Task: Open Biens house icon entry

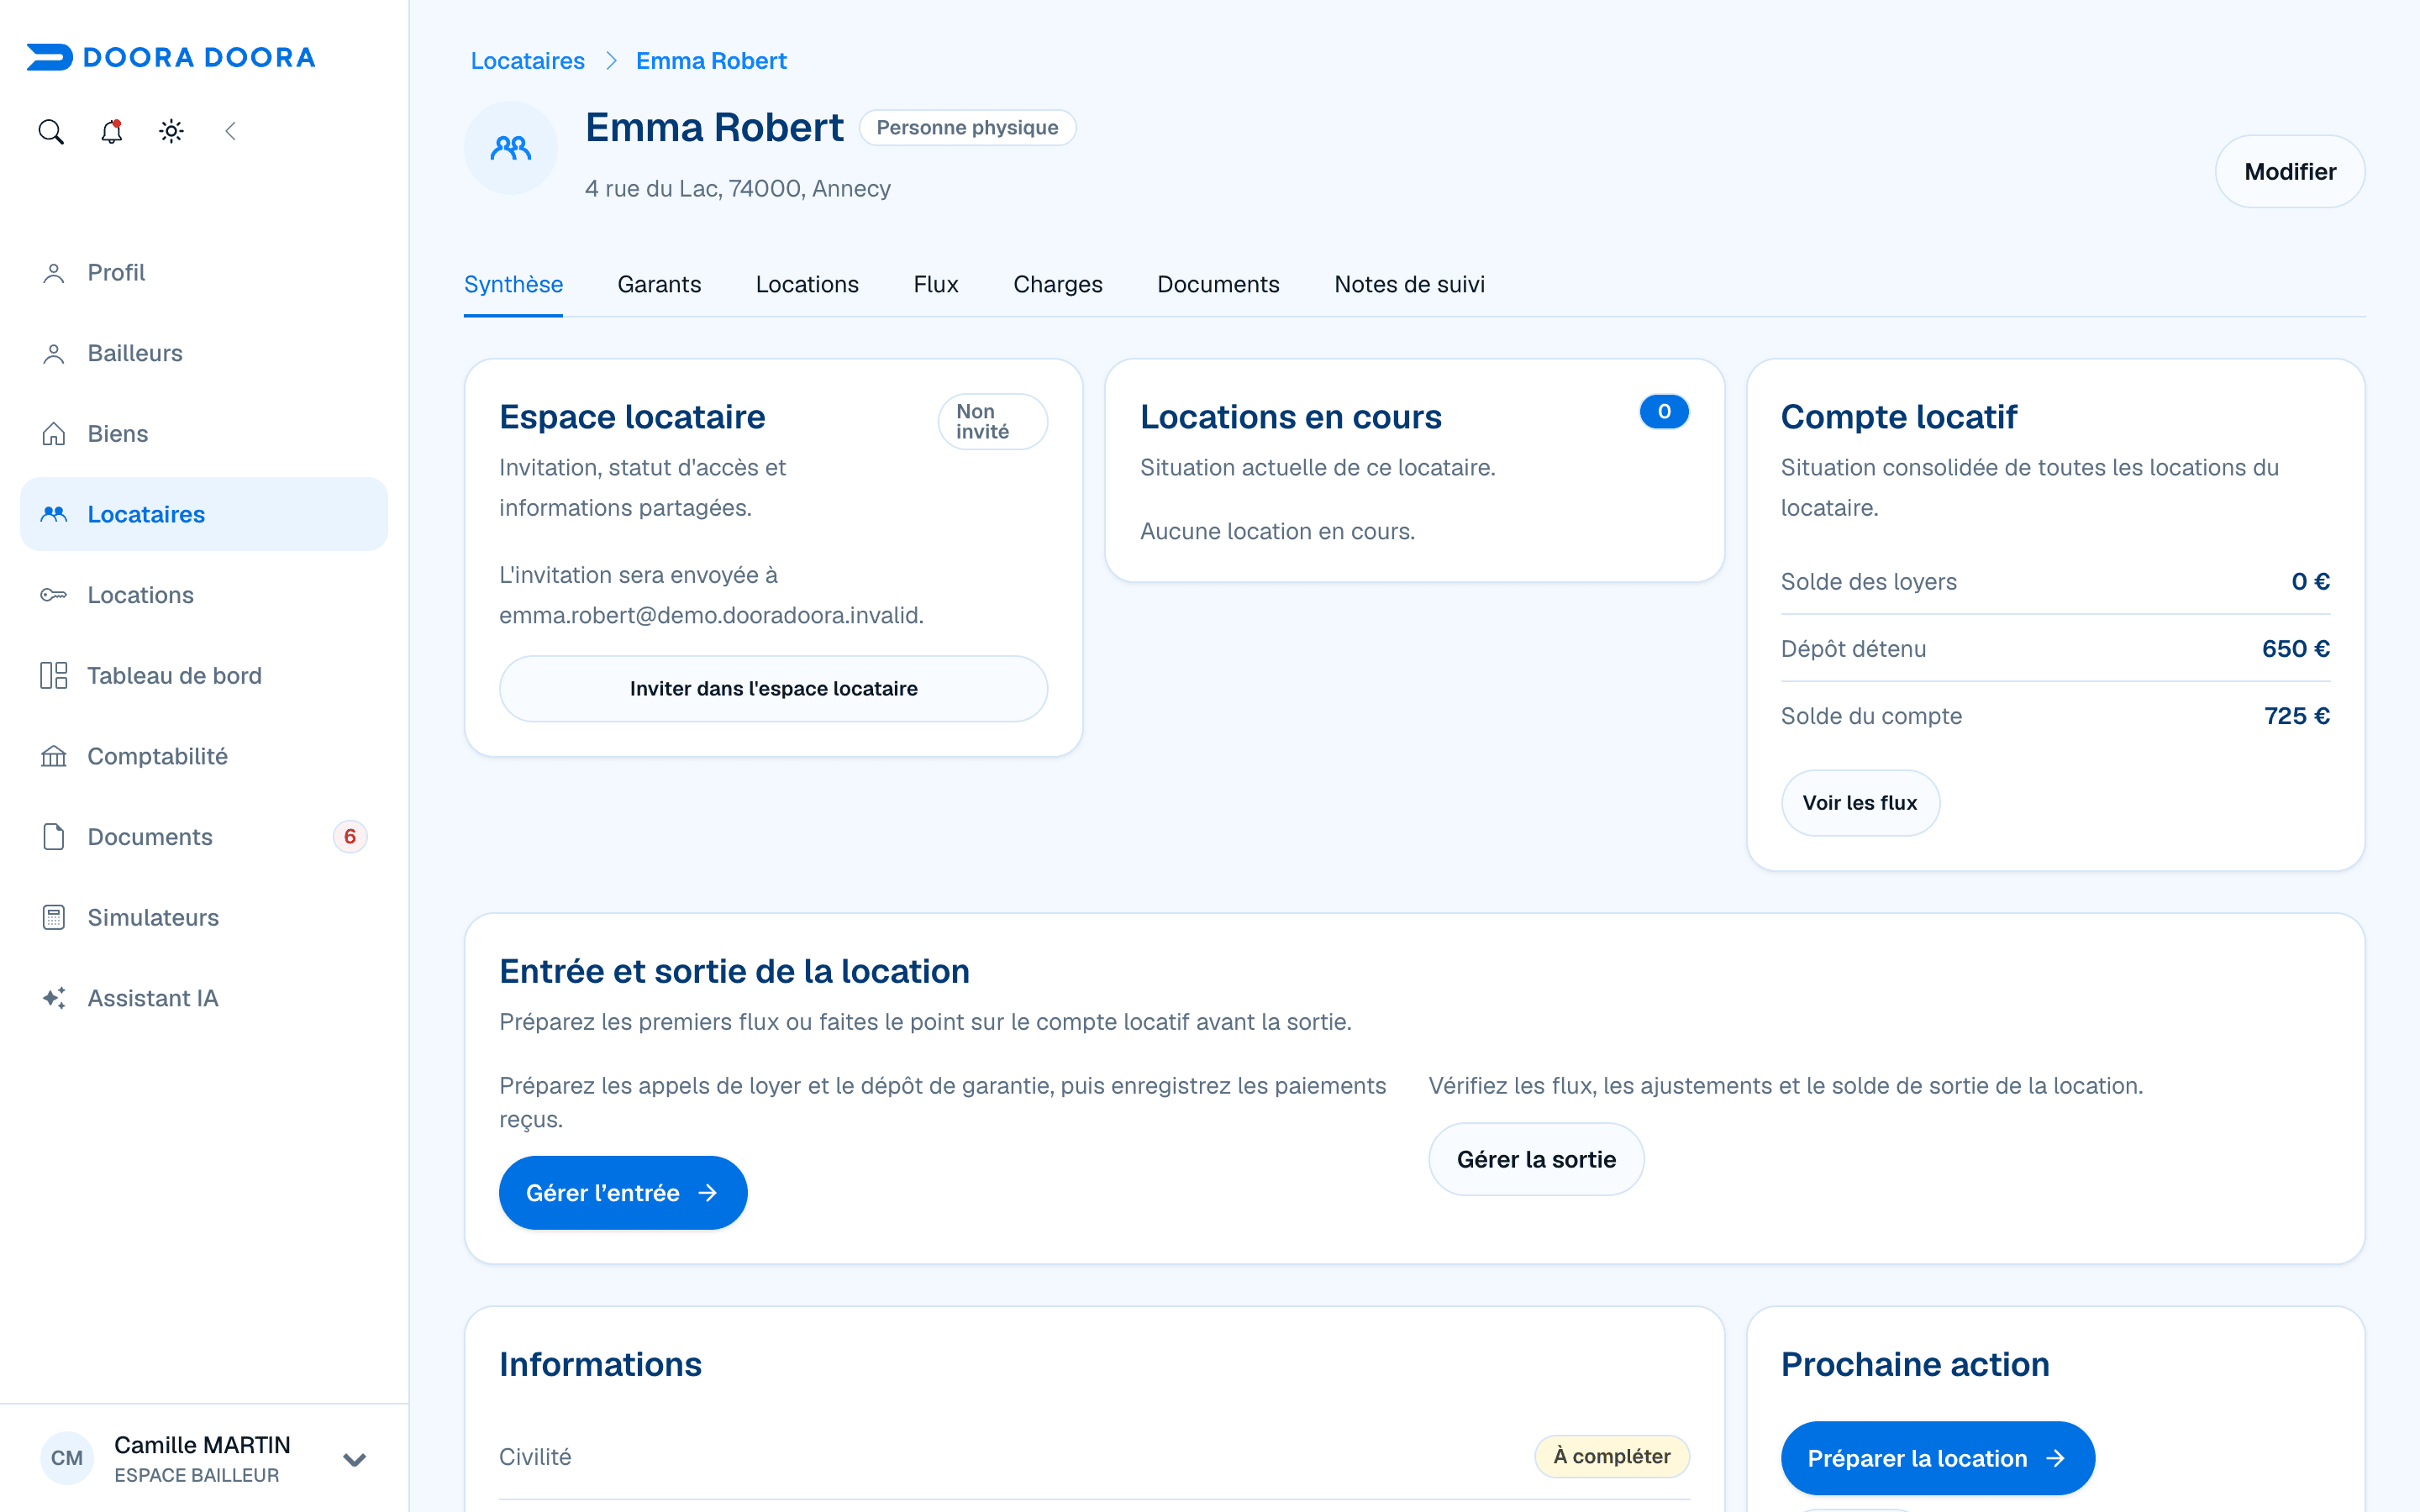Action: [204, 434]
